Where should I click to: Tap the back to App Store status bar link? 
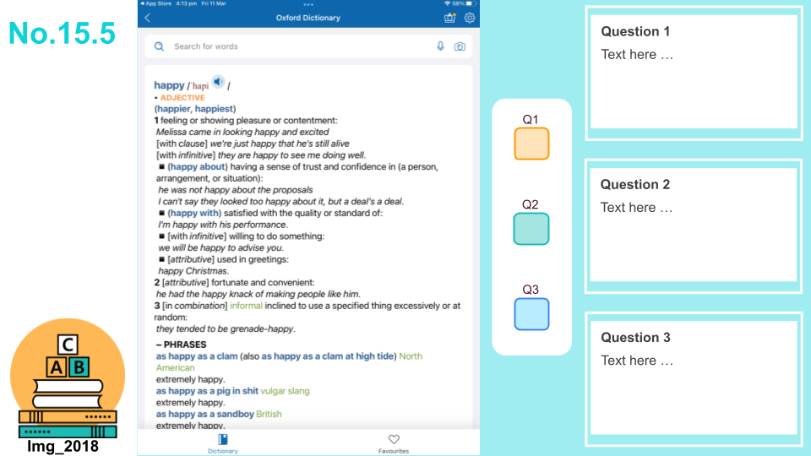pos(155,3)
